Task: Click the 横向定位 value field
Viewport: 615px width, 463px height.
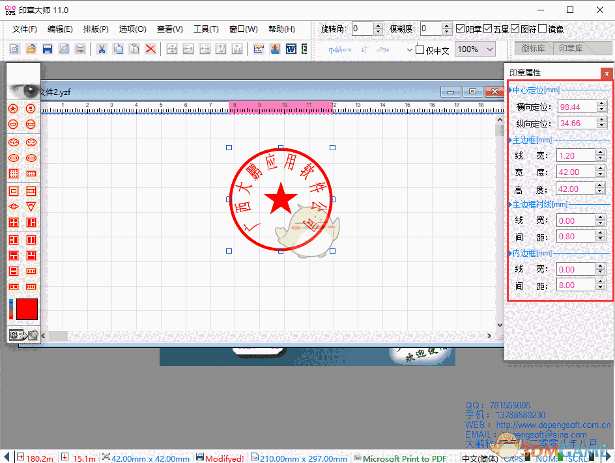Action: (x=576, y=107)
